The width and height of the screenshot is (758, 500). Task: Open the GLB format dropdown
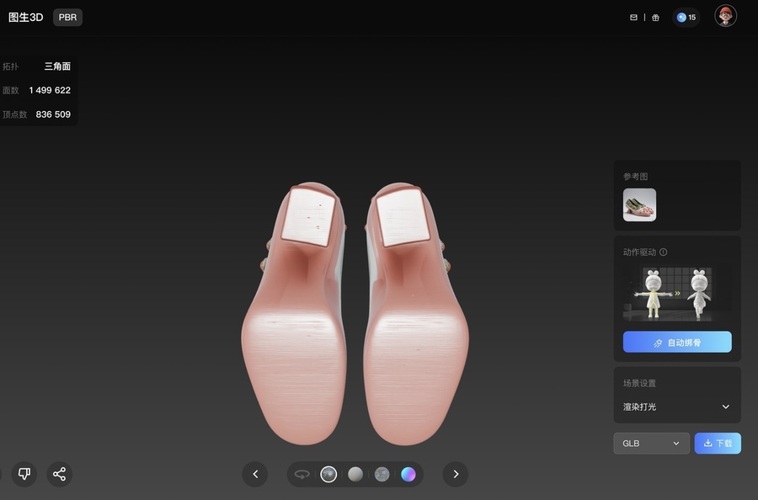(651, 444)
